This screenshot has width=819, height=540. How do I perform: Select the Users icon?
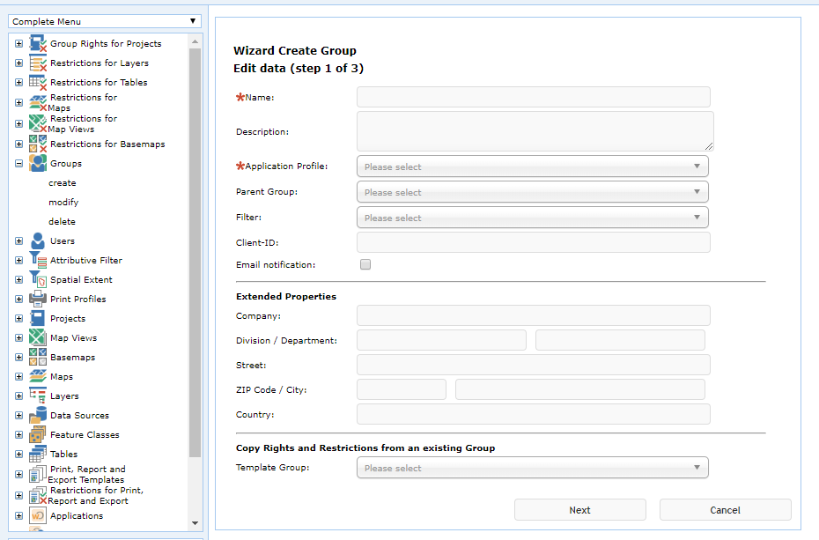pos(36,240)
